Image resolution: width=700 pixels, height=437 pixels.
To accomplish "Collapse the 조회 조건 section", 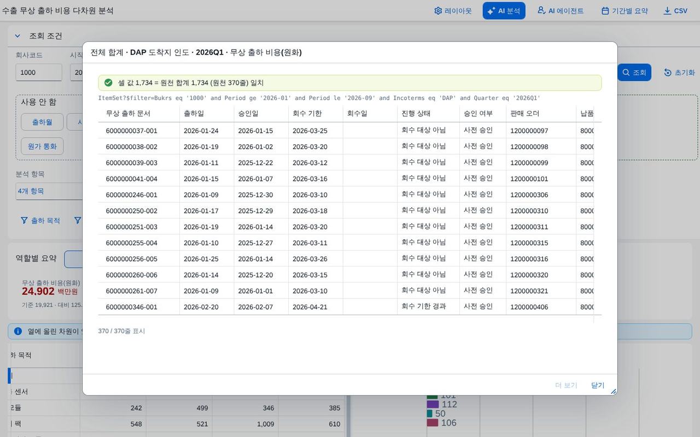I will tap(17, 36).
